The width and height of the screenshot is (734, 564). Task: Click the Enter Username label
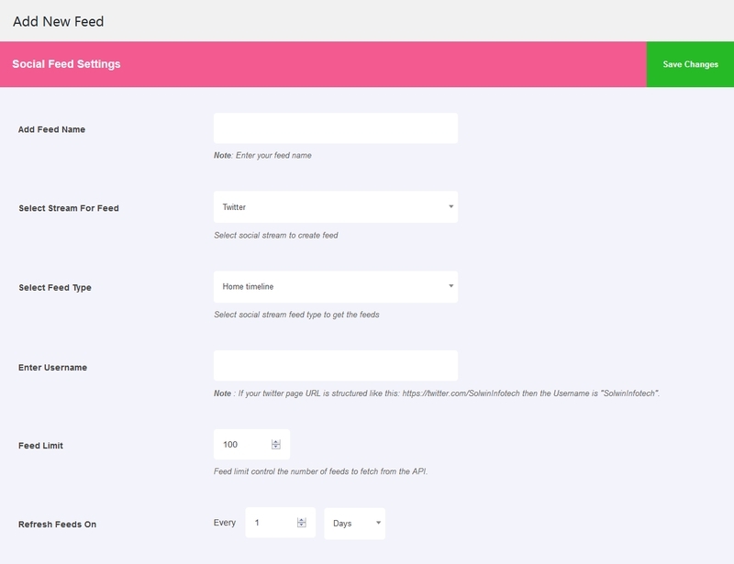pyautogui.click(x=52, y=368)
